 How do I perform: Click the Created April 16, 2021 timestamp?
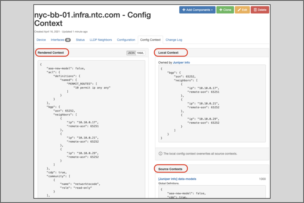47,31
